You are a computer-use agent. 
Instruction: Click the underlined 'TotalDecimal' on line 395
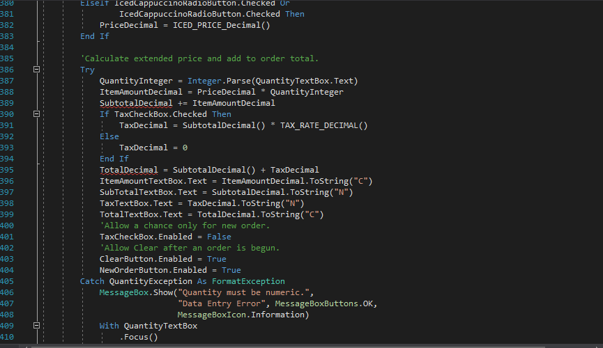pyautogui.click(x=129, y=170)
